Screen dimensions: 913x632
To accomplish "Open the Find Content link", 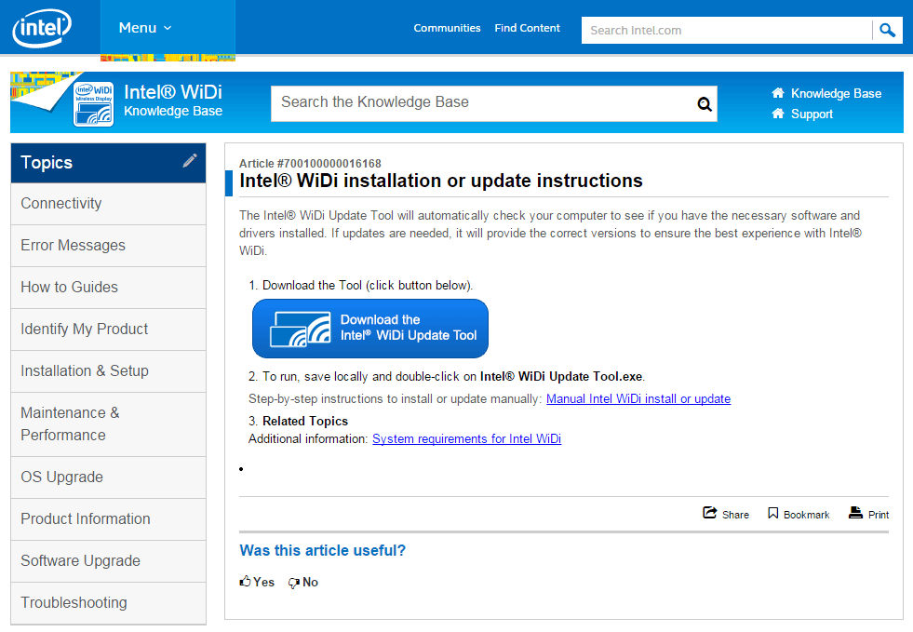I will click(527, 28).
